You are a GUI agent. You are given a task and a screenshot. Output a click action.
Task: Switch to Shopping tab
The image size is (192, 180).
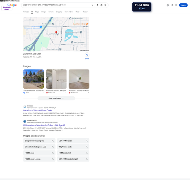59,12
